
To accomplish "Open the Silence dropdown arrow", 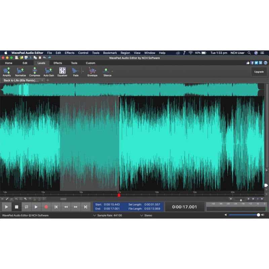I will tap(112, 71).
